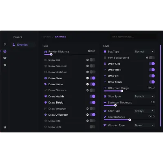Click the Skeleton Thickness slider handle
This screenshot has width=163, height=163.
115,106
